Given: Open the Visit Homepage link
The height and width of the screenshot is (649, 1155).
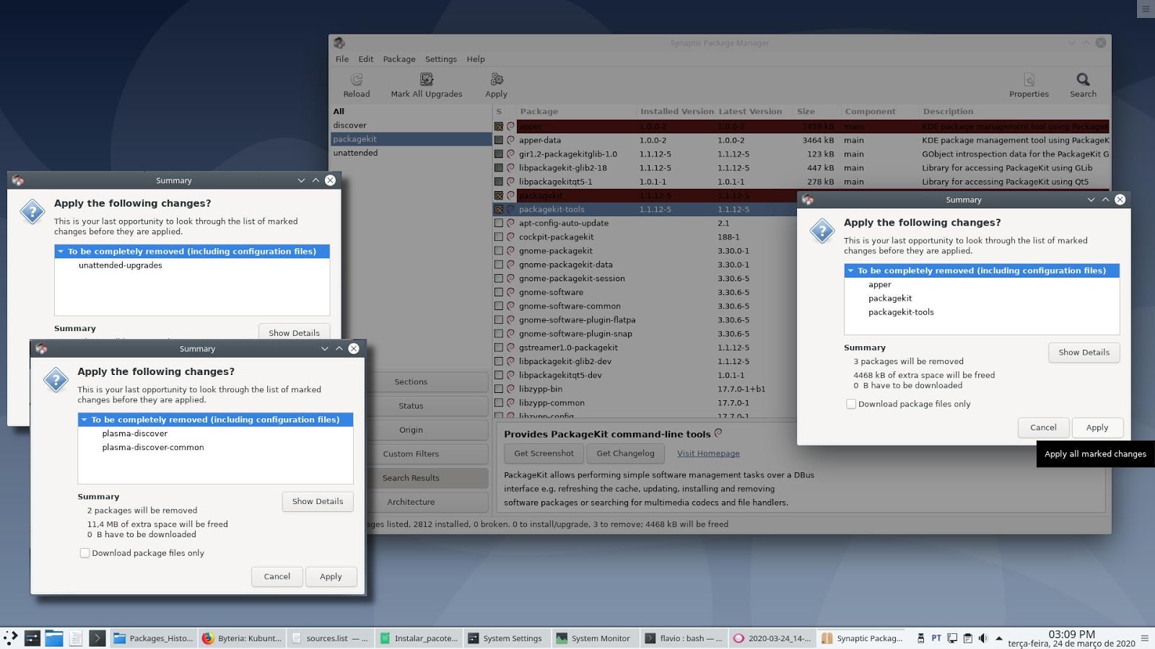Looking at the screenshot, I should (708, 454).
